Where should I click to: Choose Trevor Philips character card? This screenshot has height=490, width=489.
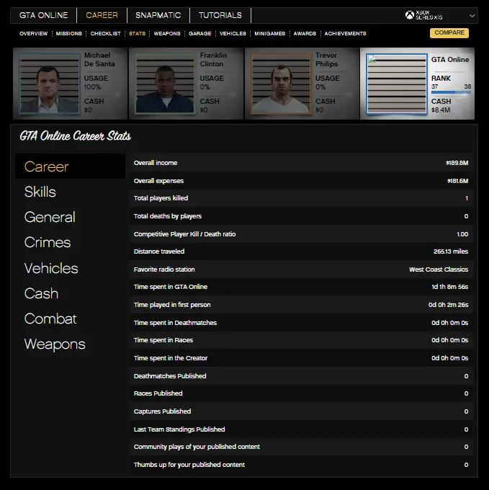(x=301, y=84)
